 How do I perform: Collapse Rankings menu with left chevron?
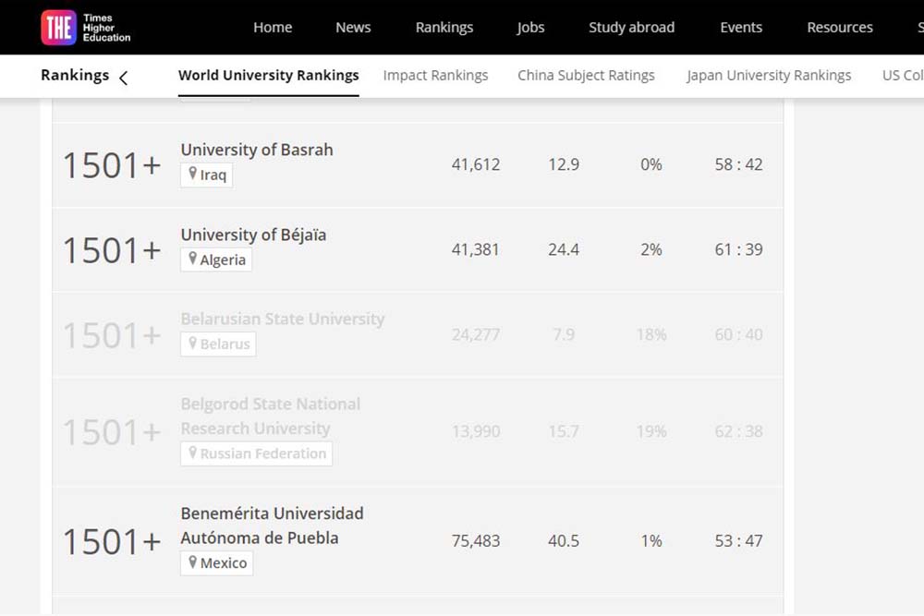click(123, 78)
